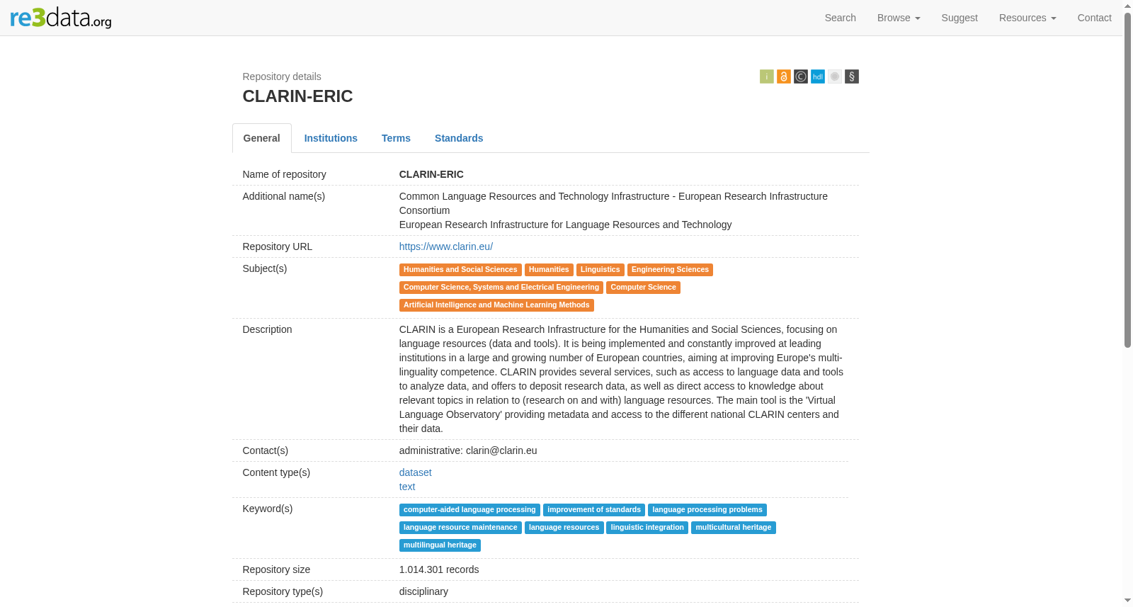
Task: Click the Computer Science subject tag
Action: (644, 288)
